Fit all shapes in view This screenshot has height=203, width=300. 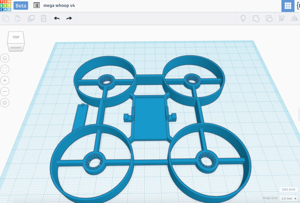tap(5, 69)
